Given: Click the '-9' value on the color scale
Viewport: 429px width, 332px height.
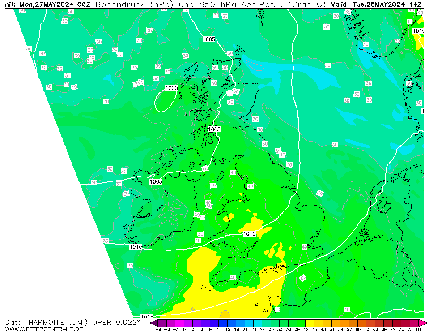Looking at the screenshot, I should coord(158,329).
